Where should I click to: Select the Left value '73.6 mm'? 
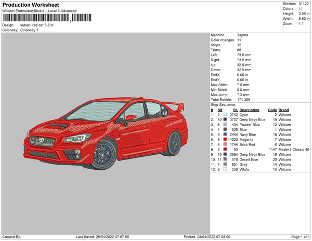(244, 55)
